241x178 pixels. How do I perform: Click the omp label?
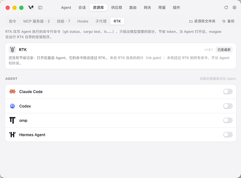[23, 121]
